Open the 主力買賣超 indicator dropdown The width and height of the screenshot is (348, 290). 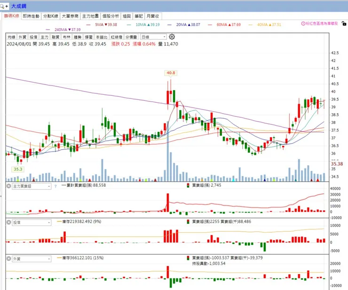tap(32, 186)
